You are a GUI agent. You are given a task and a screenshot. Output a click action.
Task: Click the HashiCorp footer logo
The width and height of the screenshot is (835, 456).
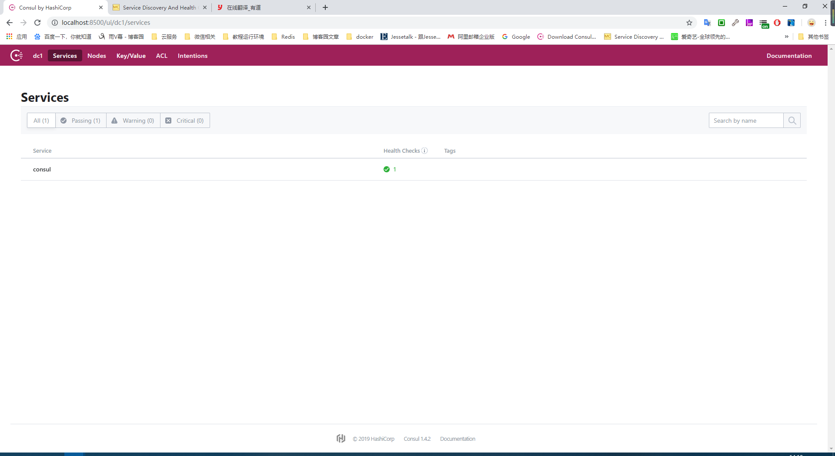(341, 438)
